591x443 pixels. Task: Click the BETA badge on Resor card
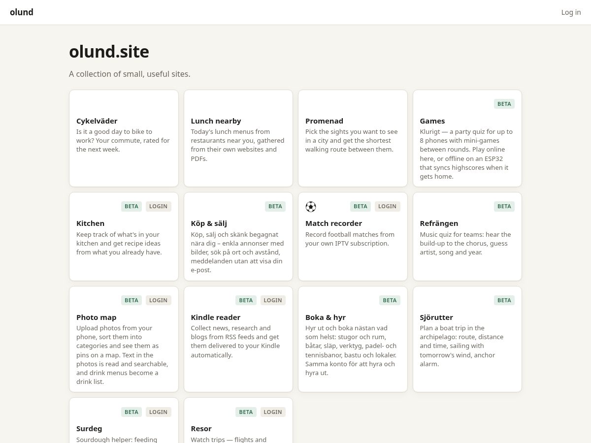pyautogui.click(x=246, y=412)
